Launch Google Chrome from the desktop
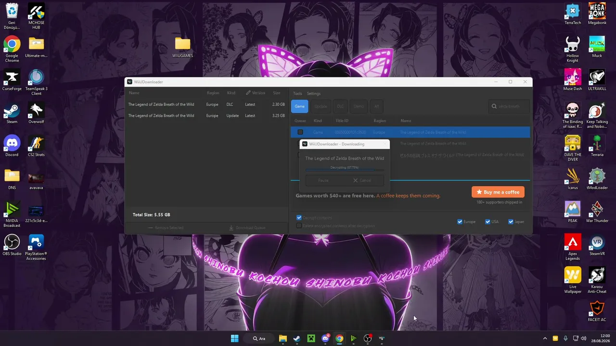 [12, 49]
